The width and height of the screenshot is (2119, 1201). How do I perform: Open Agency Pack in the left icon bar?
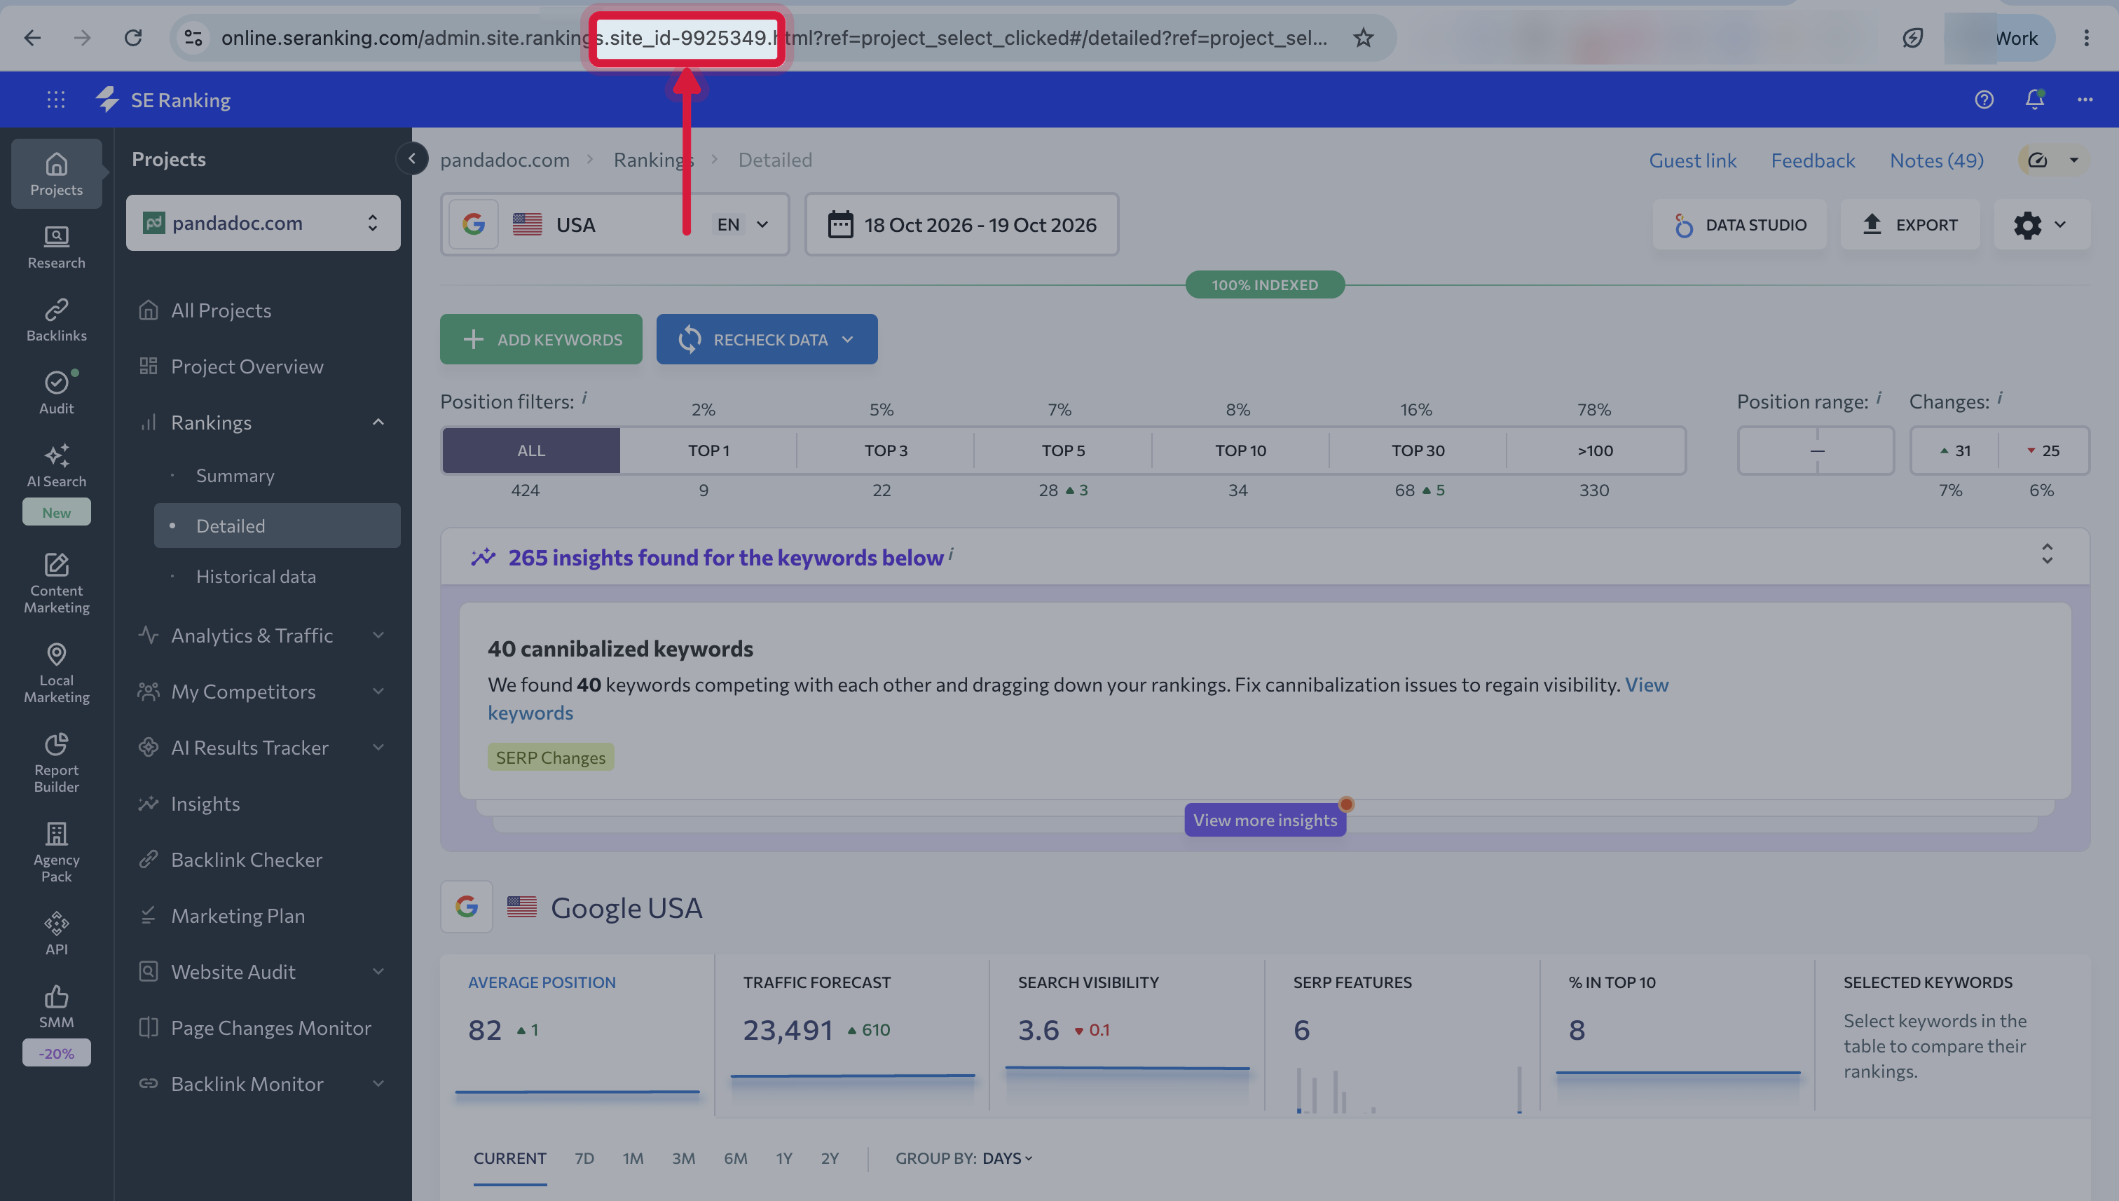[56, 852]
